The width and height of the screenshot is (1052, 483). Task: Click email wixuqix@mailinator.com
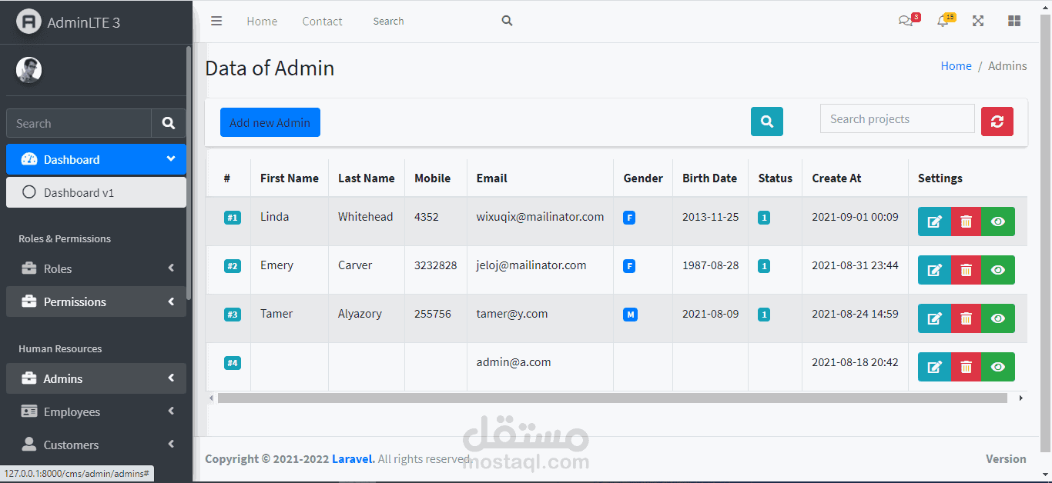[x=540, y=217]
